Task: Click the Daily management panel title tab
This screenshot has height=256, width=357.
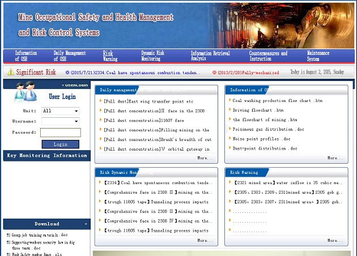Action: point(117,90)
